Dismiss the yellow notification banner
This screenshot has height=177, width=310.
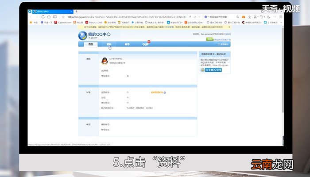[x=229, y=27]
